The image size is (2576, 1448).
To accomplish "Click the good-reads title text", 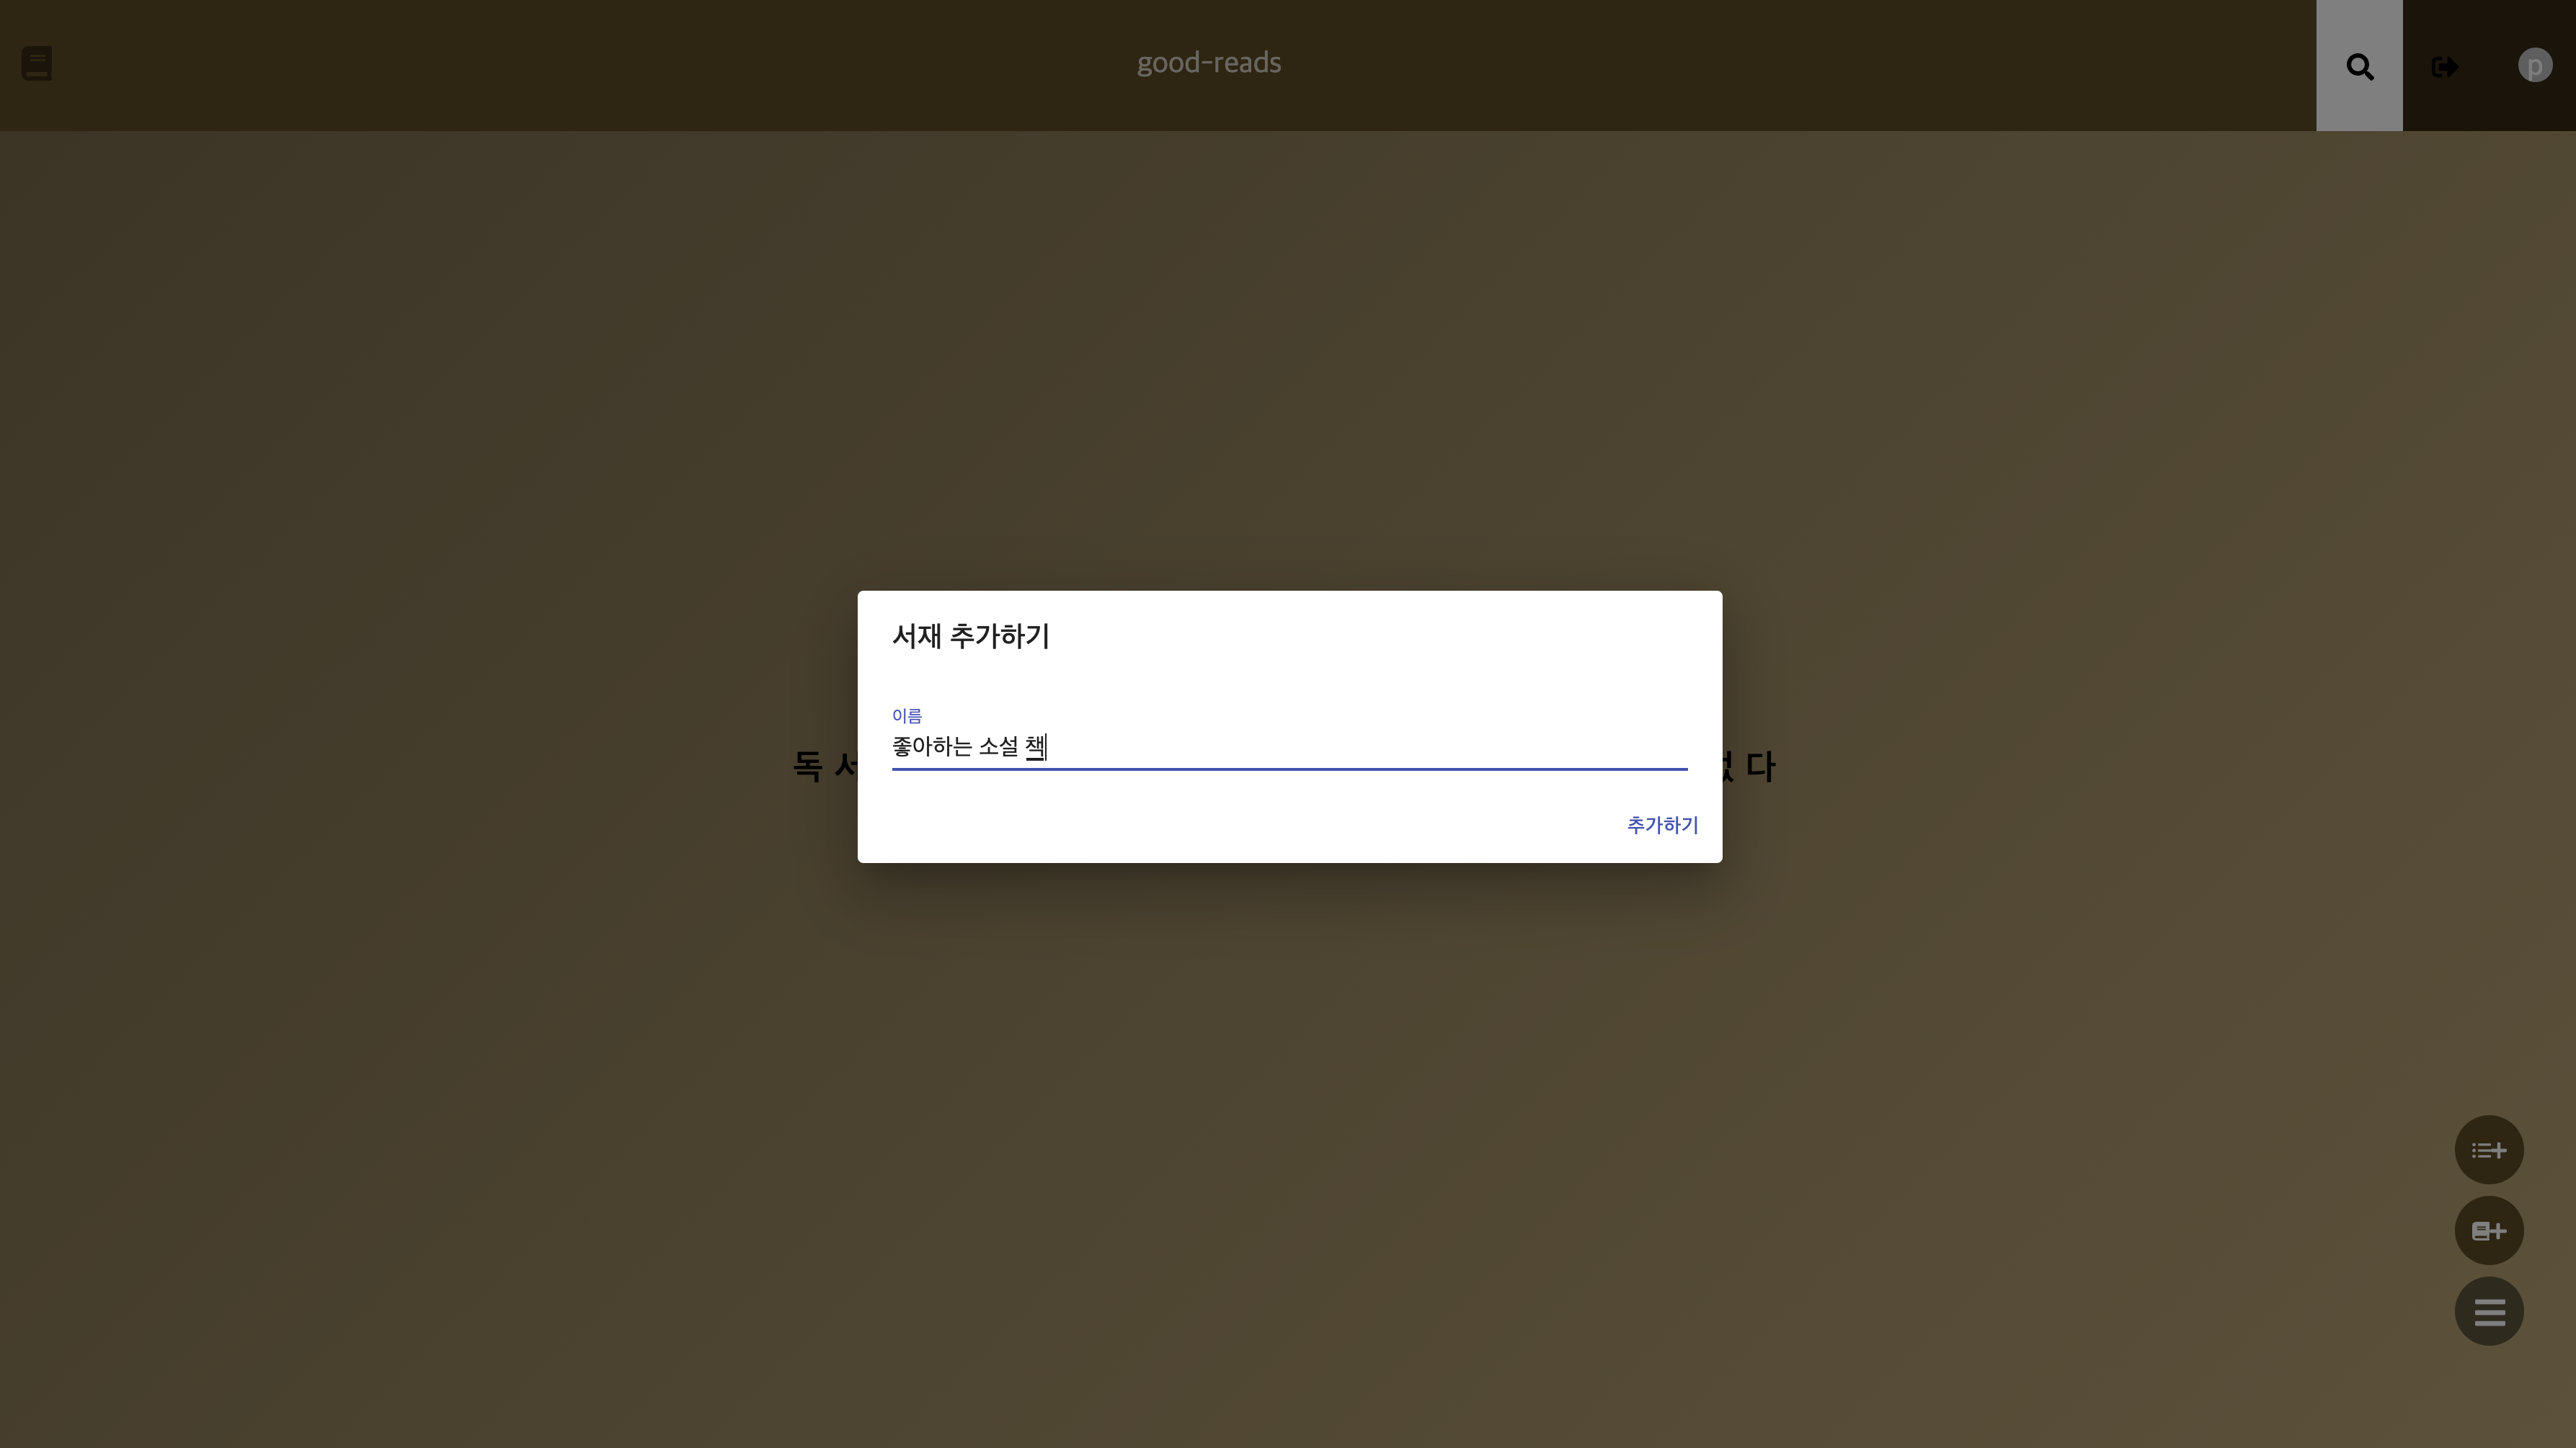I will (x=1208, y=63).
